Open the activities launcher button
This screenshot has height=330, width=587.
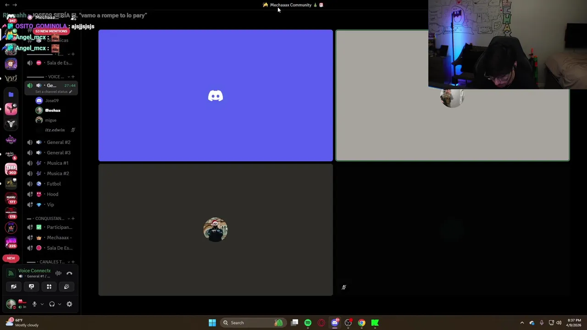pyautogui.click(x=49, y=286)
